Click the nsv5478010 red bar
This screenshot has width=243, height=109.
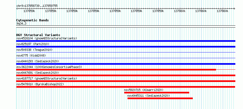126,87
